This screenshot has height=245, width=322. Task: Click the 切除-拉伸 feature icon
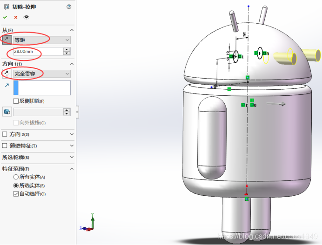(7, 7)
